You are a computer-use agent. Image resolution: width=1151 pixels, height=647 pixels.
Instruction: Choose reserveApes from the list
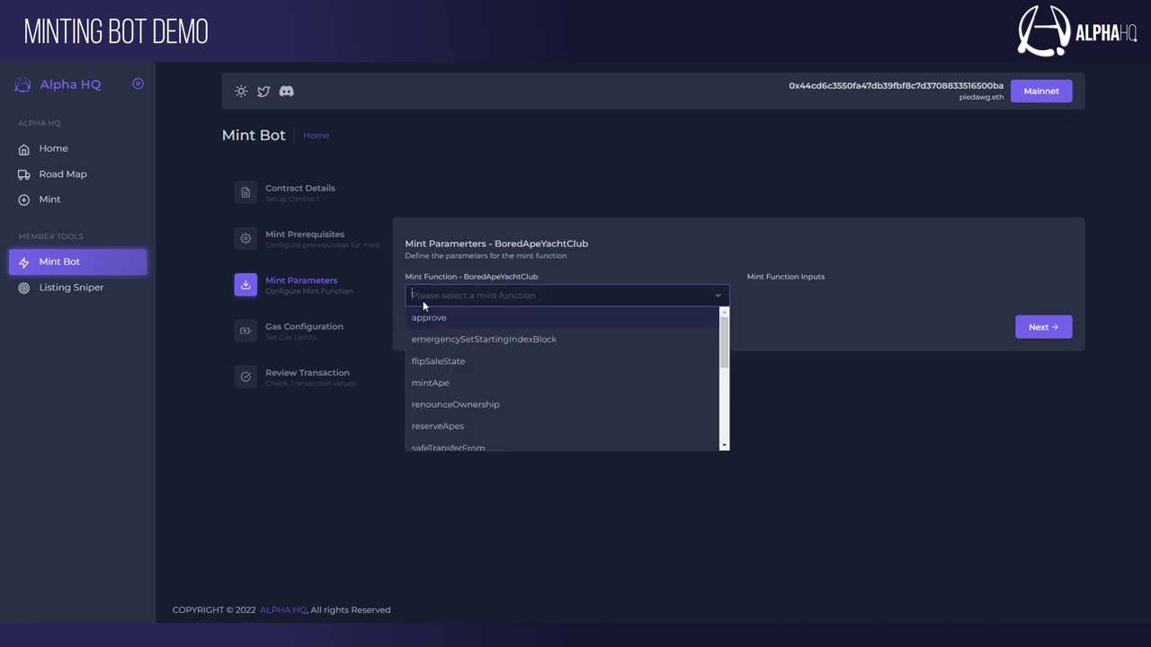coord(562,426)
